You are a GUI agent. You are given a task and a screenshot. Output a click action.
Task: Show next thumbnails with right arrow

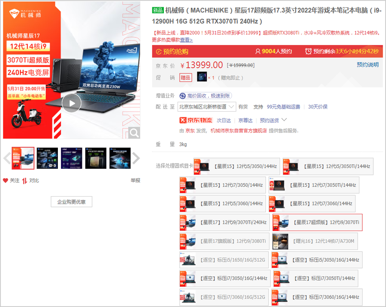pos(136,158)
